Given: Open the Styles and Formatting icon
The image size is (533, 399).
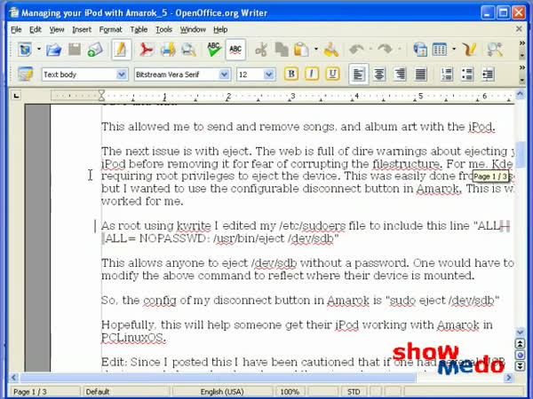Looking at the screenshot, I should (x=25, y=74).
